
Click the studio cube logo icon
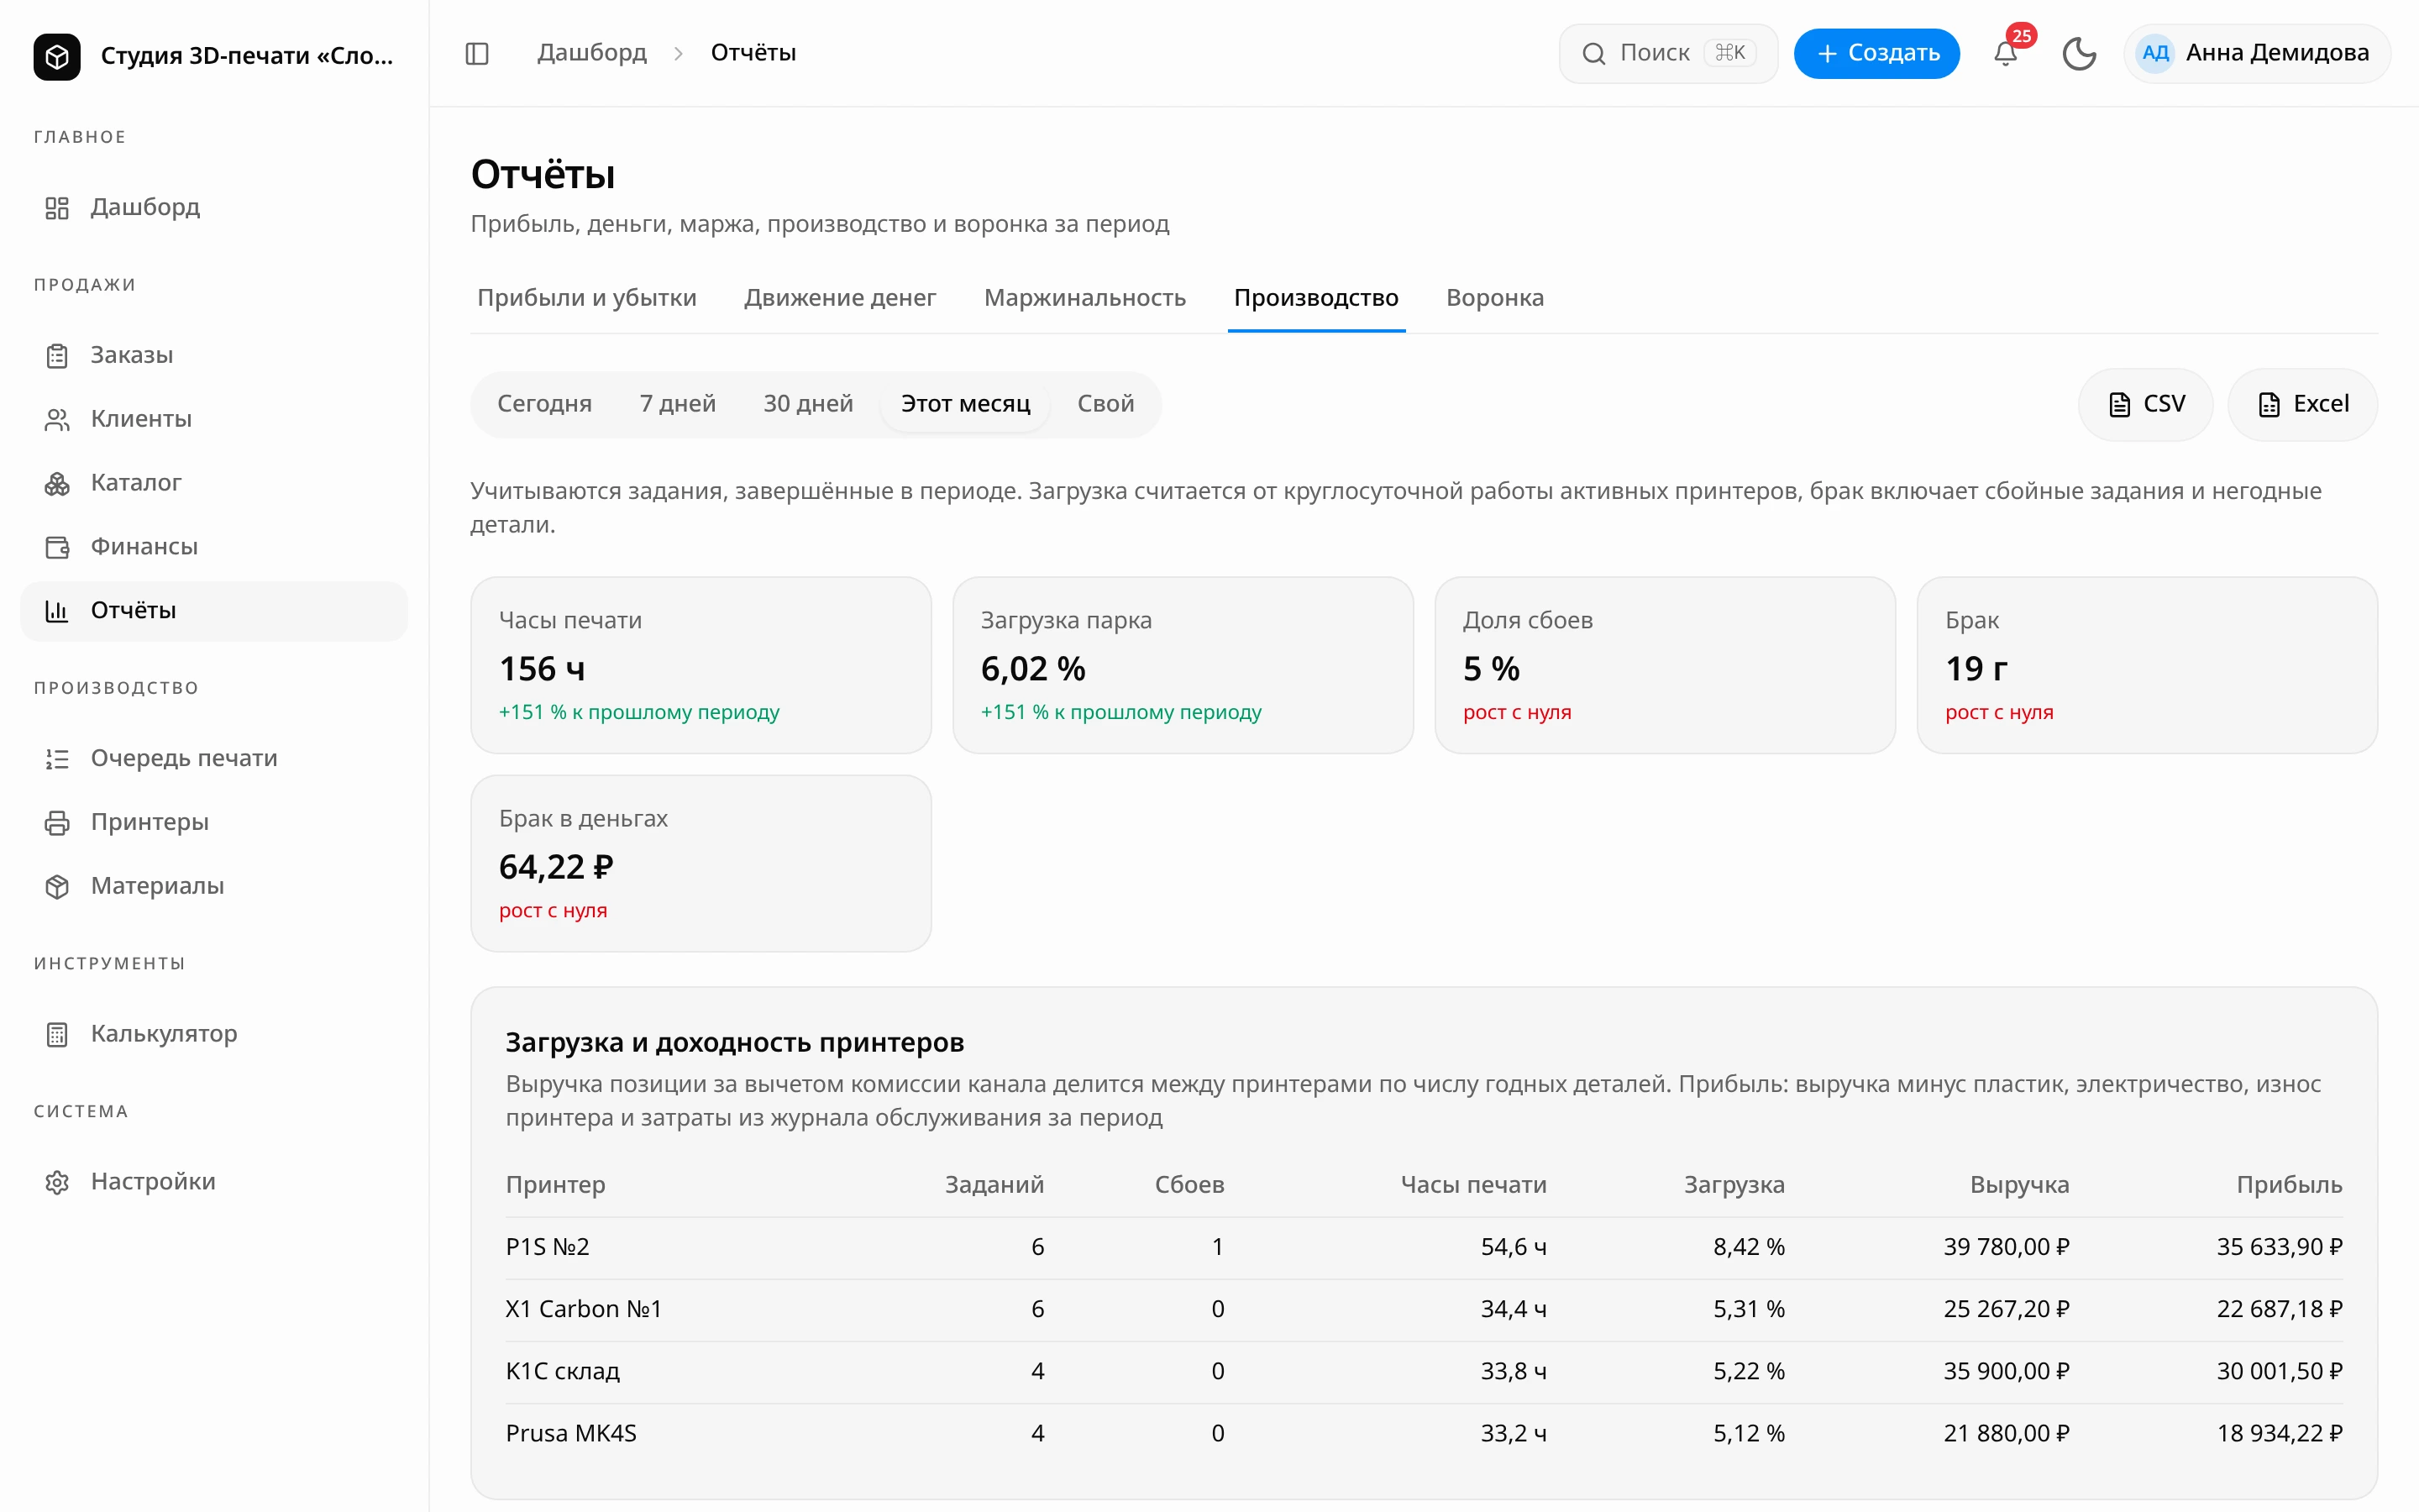point(57,56)
